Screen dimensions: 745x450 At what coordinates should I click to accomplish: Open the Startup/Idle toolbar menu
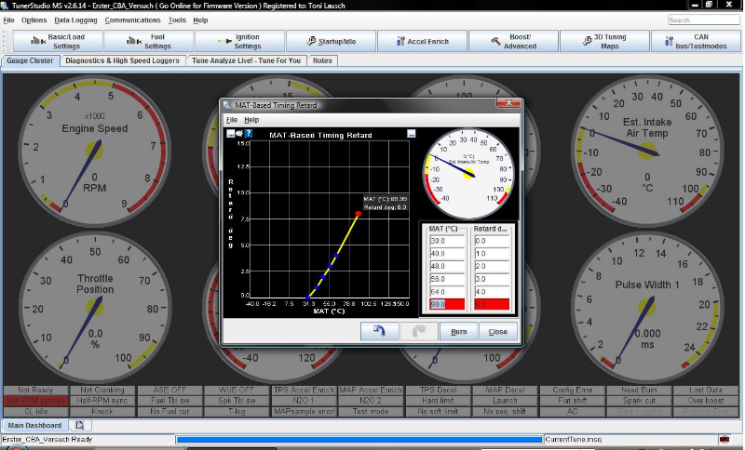click(x=330, y=41)
